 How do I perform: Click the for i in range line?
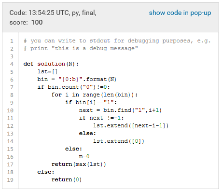click(x=95, y=95)
